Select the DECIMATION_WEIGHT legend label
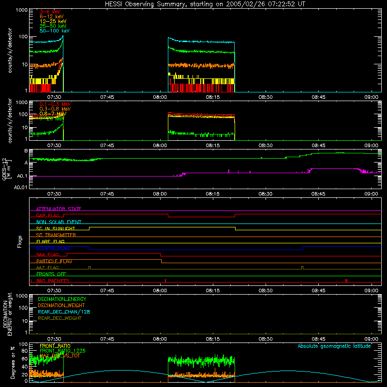Viewport: 387px width, 387px height. [61, 305]
